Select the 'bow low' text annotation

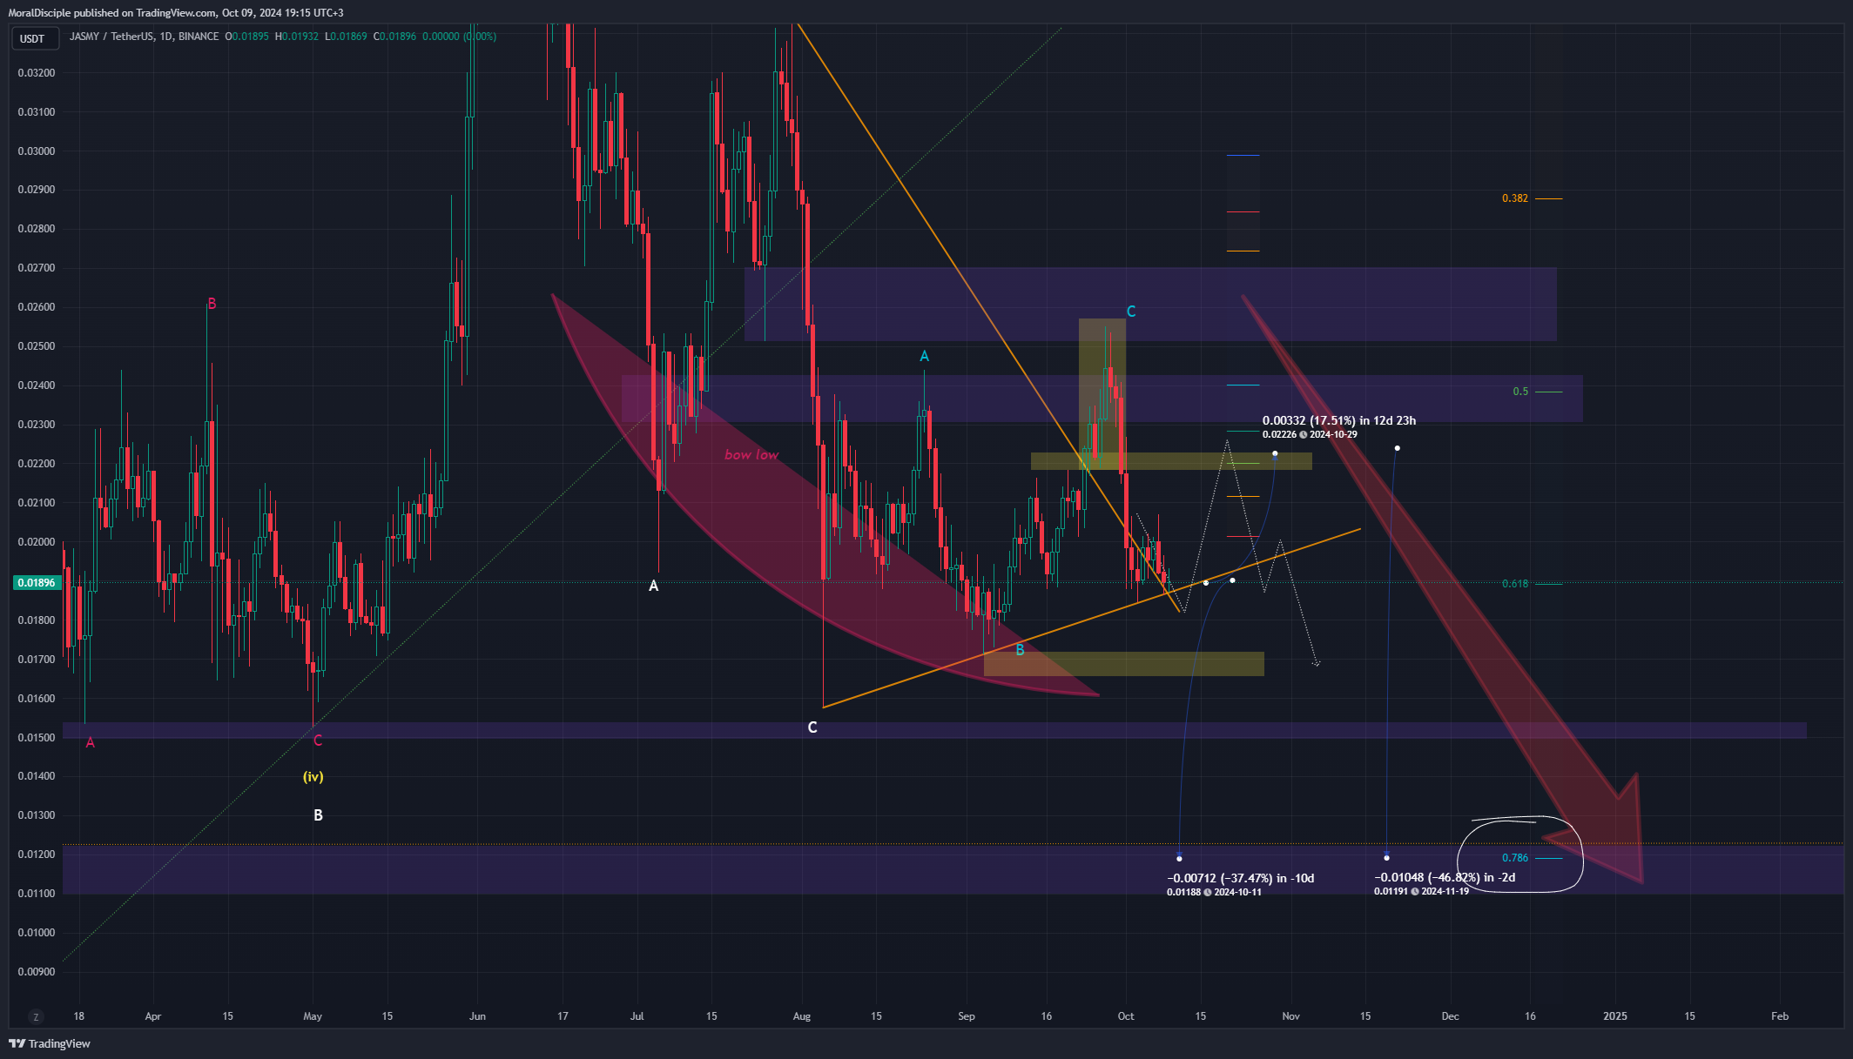(751, 455)
